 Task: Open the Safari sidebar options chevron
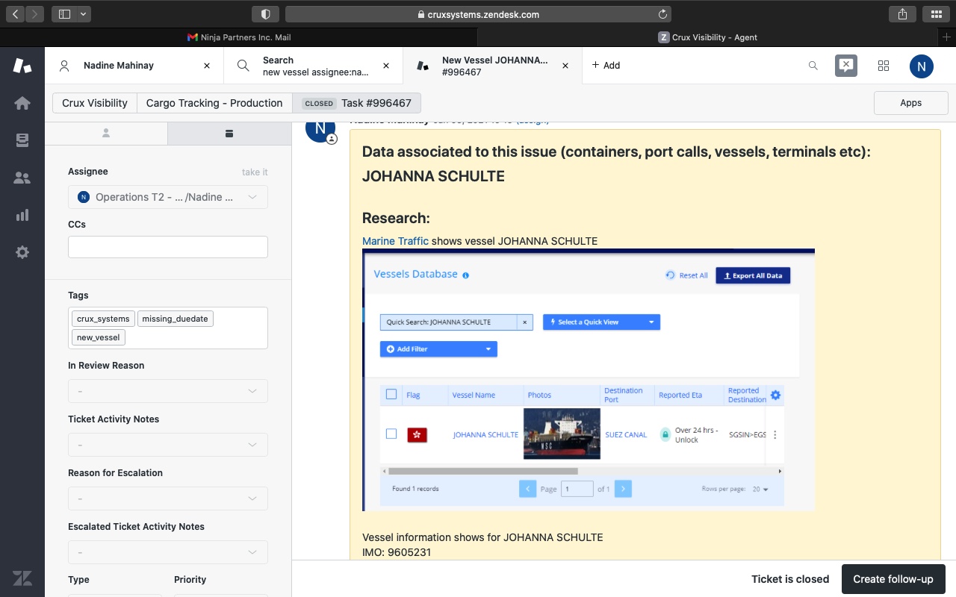pyautogui.click(x=83, y=14)
